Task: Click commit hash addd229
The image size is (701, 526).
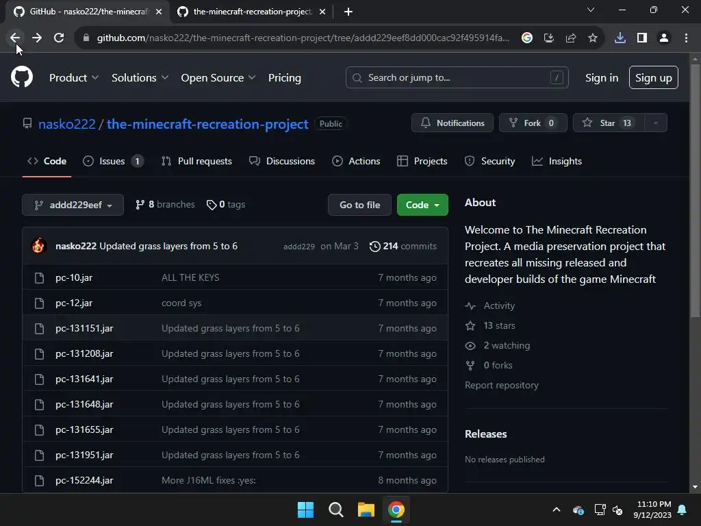Action: coord(299,247)
